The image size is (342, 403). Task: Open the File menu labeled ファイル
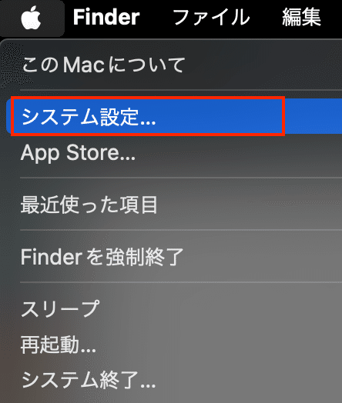211,17
